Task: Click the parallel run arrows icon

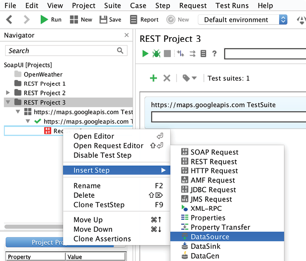Action: pos(192,53)
